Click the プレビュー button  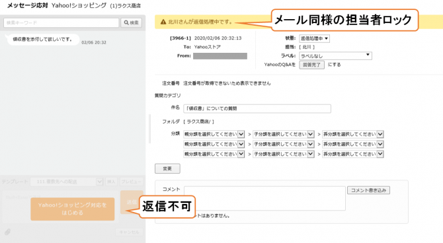131,182
